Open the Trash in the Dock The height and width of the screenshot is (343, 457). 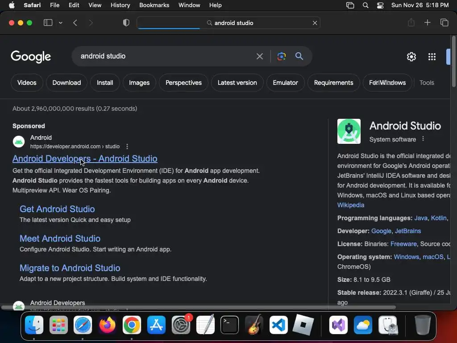click(x=422, y=325)
